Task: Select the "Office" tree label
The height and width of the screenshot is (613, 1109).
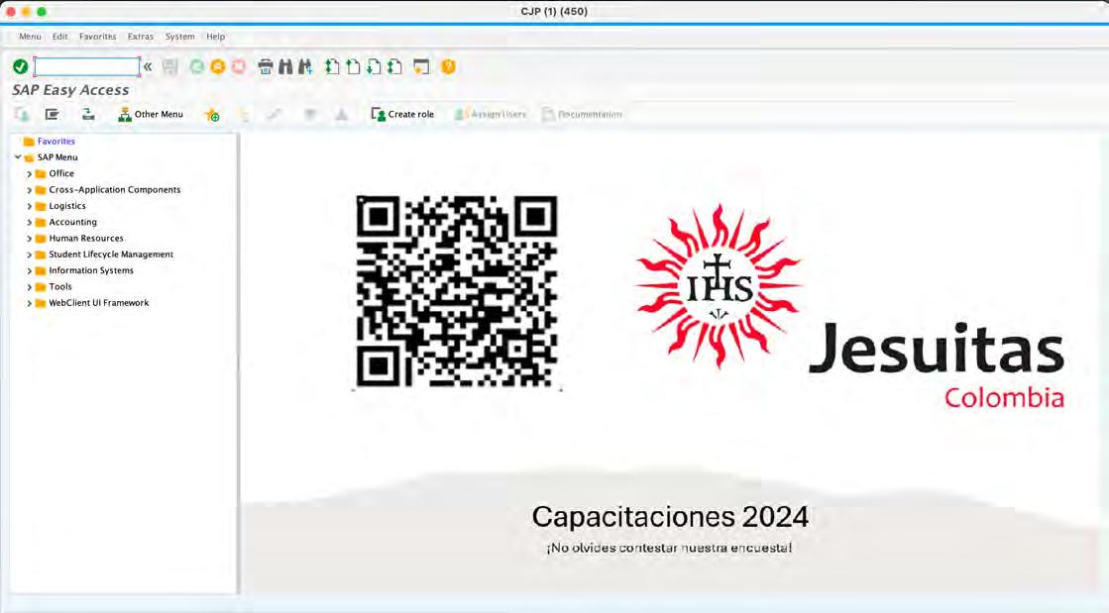Action: click(x=61, y=173)
